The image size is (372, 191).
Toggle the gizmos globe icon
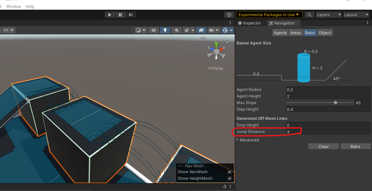pyautogui.click(x=225, y=30)
